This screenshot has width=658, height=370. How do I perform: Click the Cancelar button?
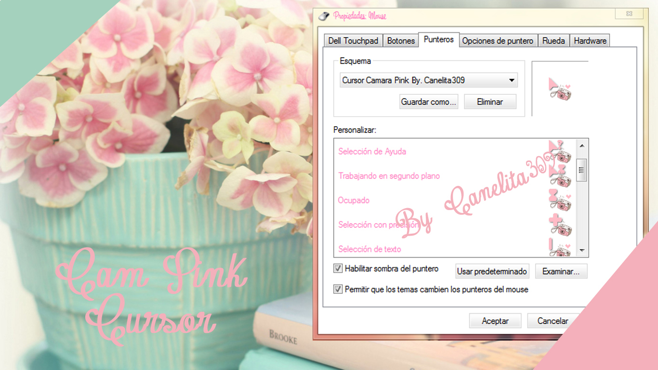[x=553, y=321]
